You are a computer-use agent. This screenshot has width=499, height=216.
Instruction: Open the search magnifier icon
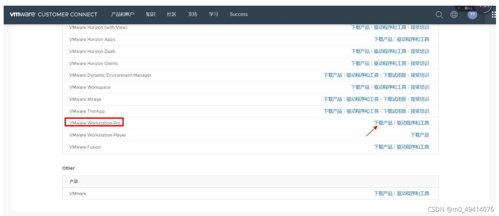coord(439,15)
